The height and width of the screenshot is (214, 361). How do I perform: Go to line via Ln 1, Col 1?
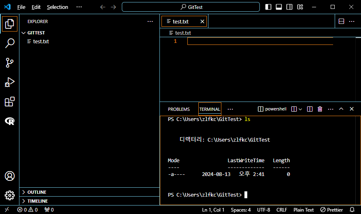(x=213, y=210)
